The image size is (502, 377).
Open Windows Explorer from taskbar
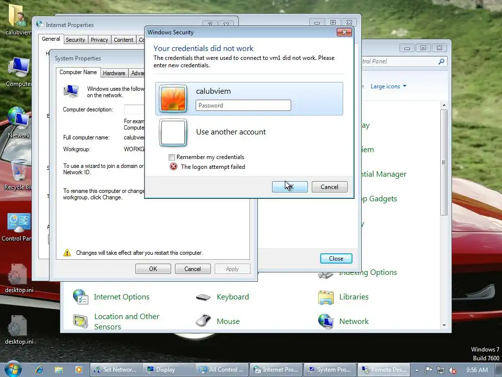click(59, 370)
